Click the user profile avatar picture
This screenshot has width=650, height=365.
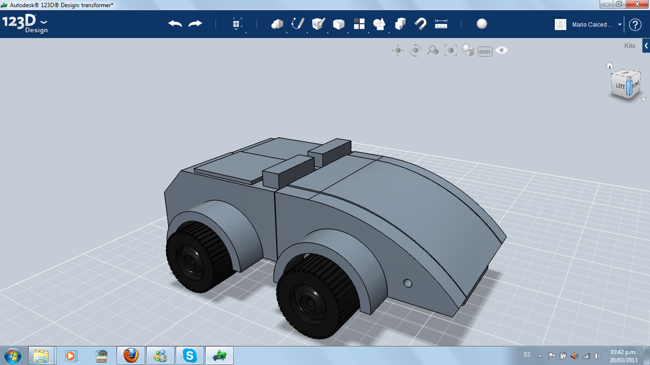point(561,24)
